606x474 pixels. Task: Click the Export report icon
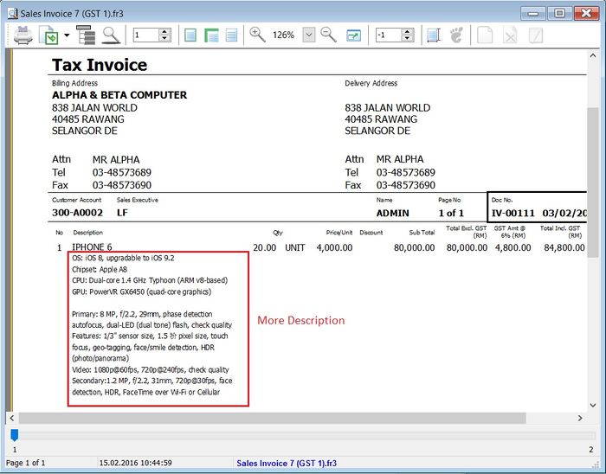(49, 35)
